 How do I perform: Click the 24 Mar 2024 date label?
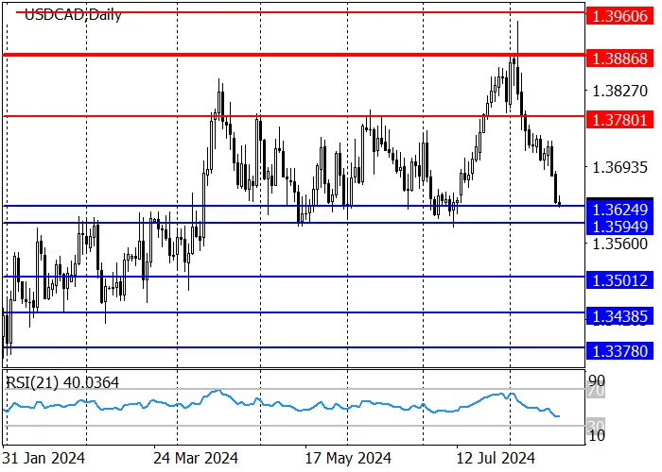click(196, 458)
